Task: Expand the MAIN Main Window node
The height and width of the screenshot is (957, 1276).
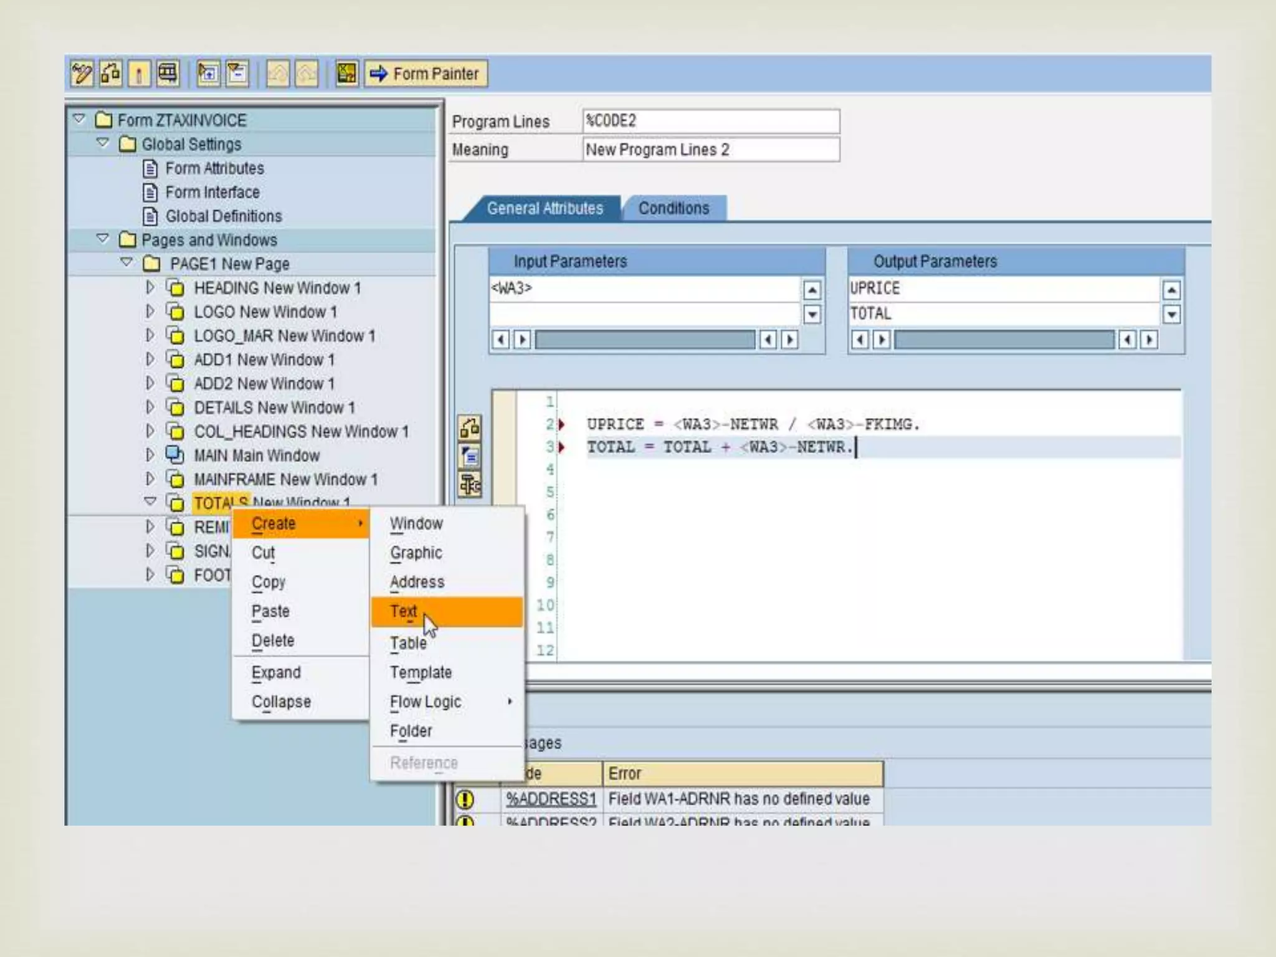Action: pyautogui.click(x=150, y=455)
